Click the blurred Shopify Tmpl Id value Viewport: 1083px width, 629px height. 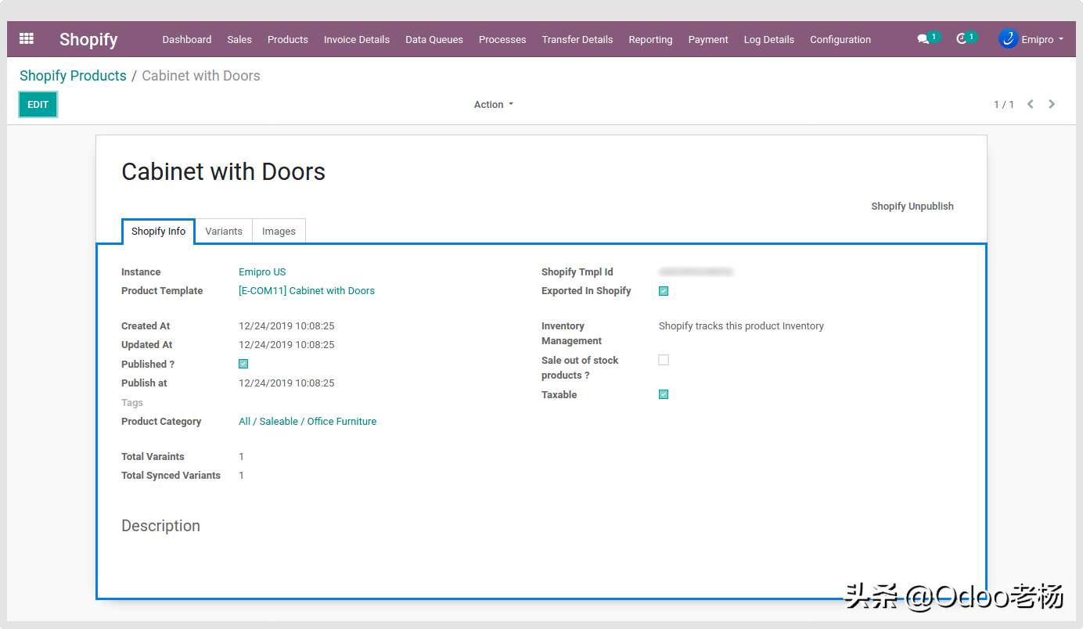696,272
